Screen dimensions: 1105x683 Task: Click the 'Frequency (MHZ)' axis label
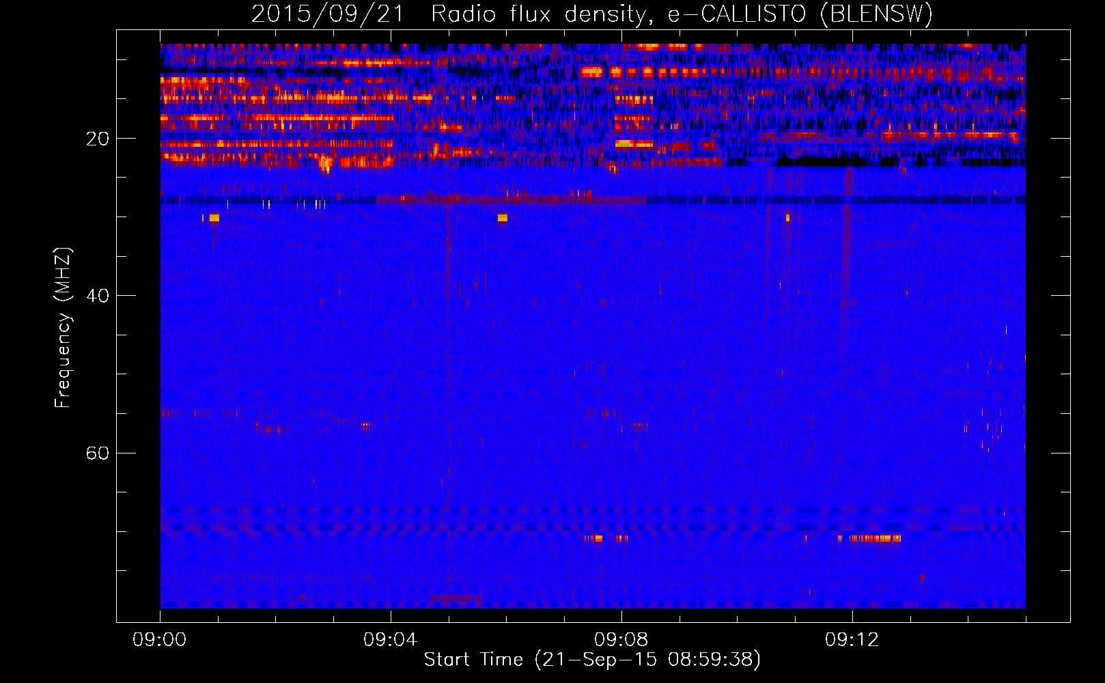coord(63,328)
